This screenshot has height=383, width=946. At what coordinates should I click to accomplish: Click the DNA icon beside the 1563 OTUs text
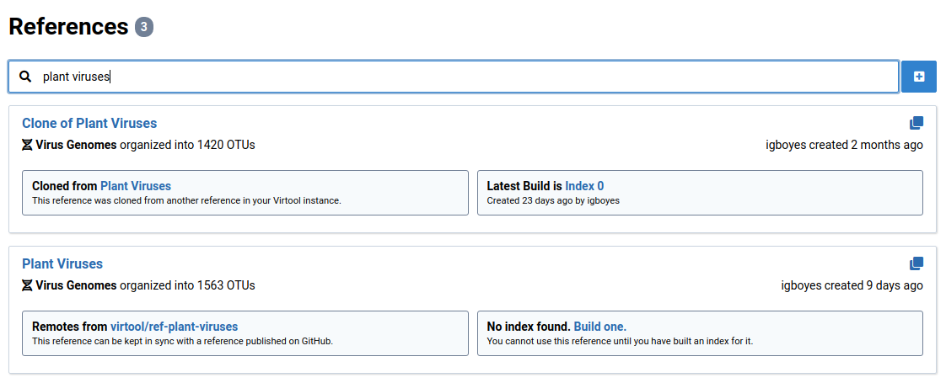(x=27, y=285)
